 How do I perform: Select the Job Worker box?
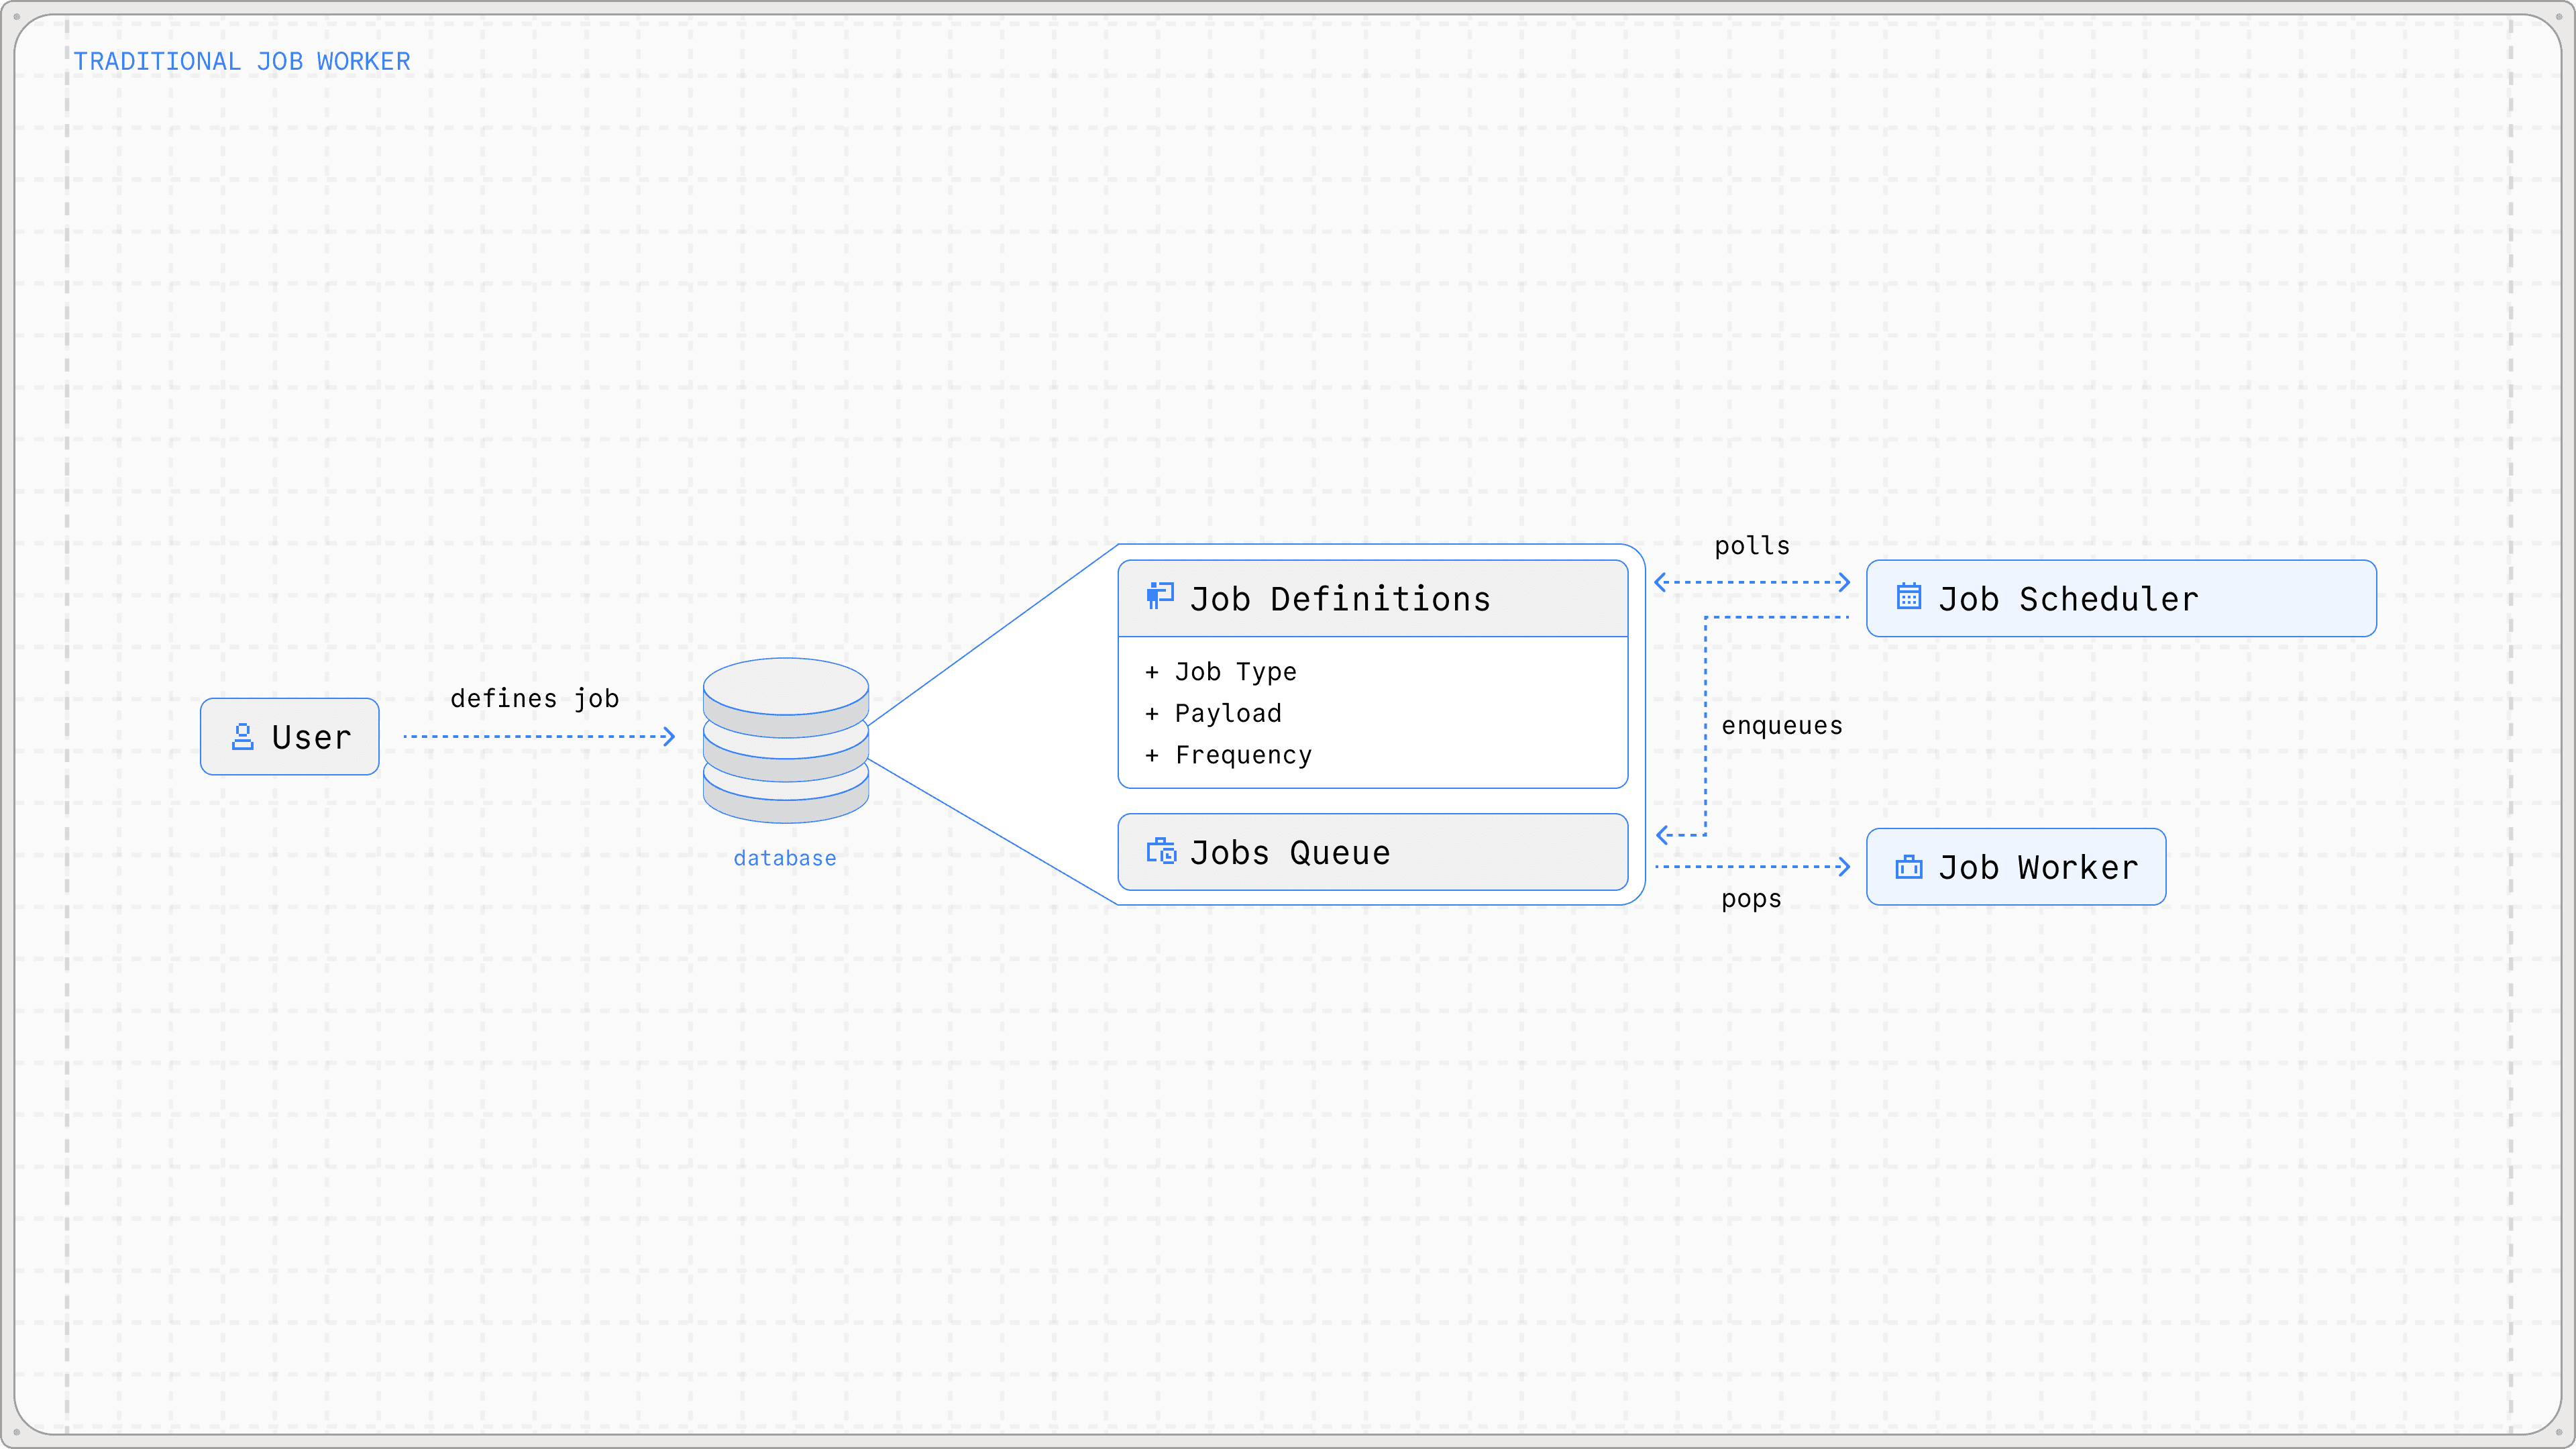pos(2015,867)
